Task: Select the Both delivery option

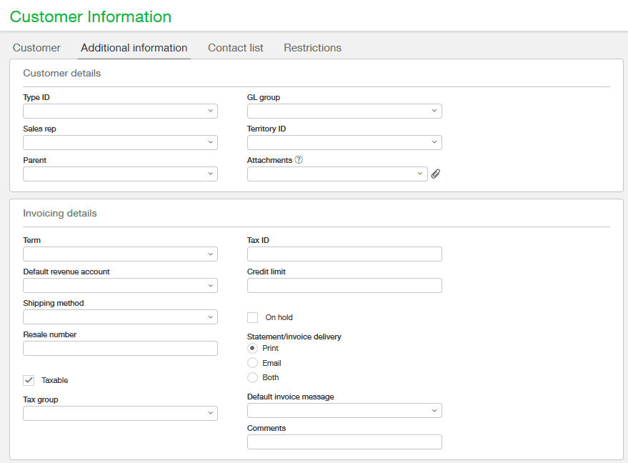Action: tap(253, 377)
